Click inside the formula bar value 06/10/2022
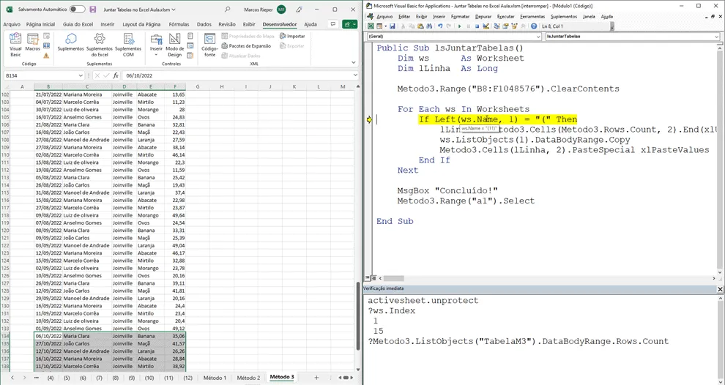The width and height of the screenshot is (725, 385). (139, 75)
